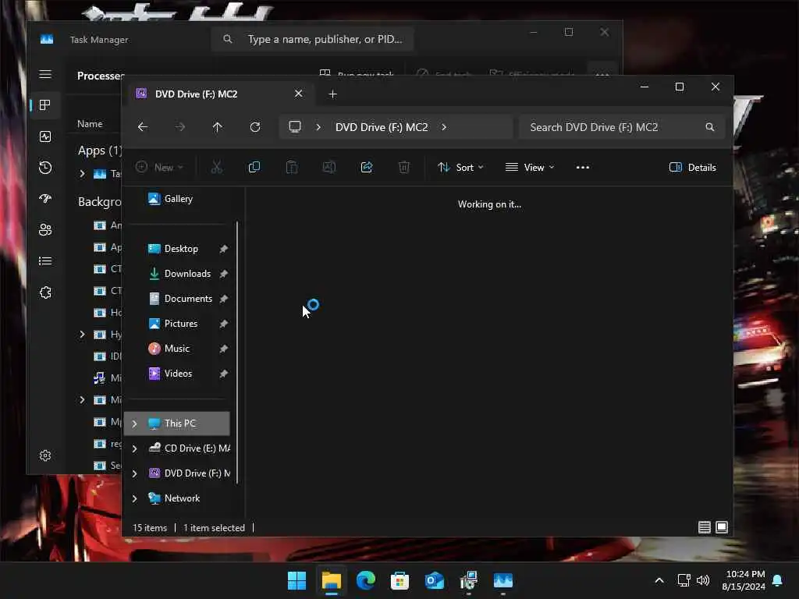Expand Apps row in Task Manager
Image resolution: width=799 pixels, height=599 pixels.
point(82,174)
